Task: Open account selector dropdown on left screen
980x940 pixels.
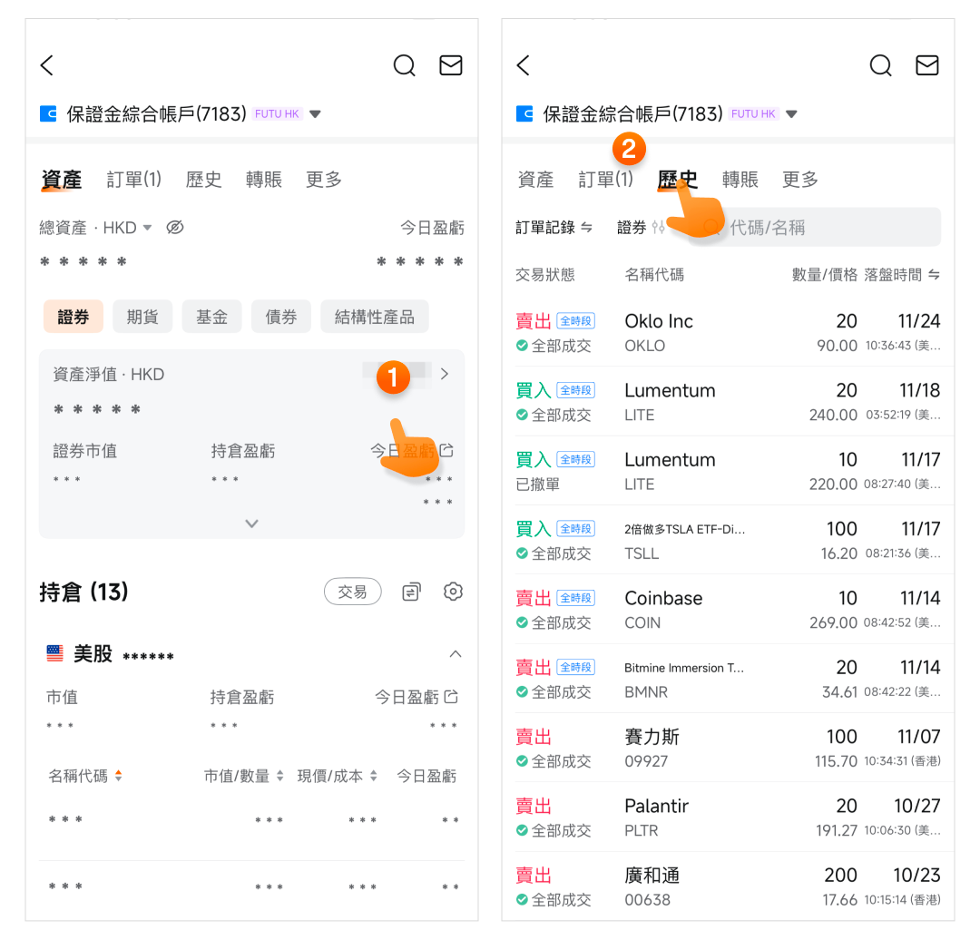Action: pos(316,114)
